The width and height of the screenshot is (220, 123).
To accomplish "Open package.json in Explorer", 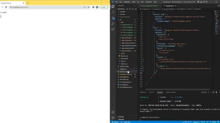I will [x=124, y=77].
